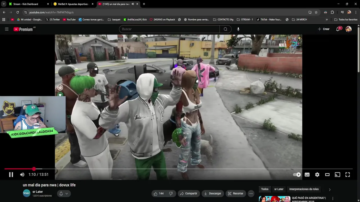Viewport: 360px width, 202px height.
Task: Open player settings gear
Action: tap(317, 175)
